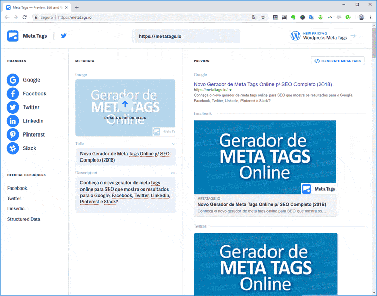
Task: Go back with the browser back arrow
Action: click(x=7, y=17)
